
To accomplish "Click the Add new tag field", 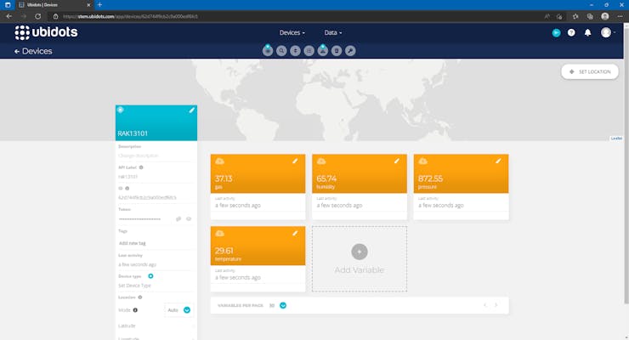I will coord(156,243).
